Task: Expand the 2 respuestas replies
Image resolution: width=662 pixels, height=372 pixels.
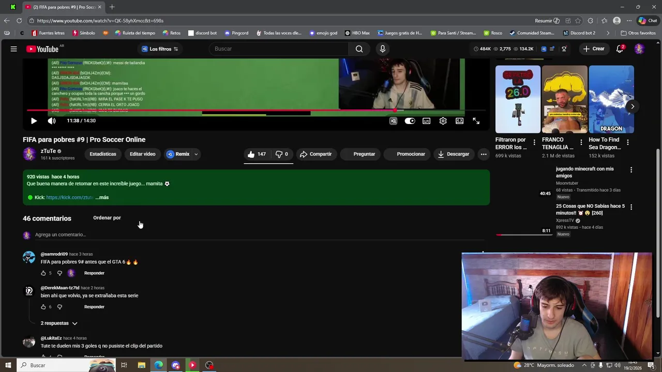Action: (59, 323)
